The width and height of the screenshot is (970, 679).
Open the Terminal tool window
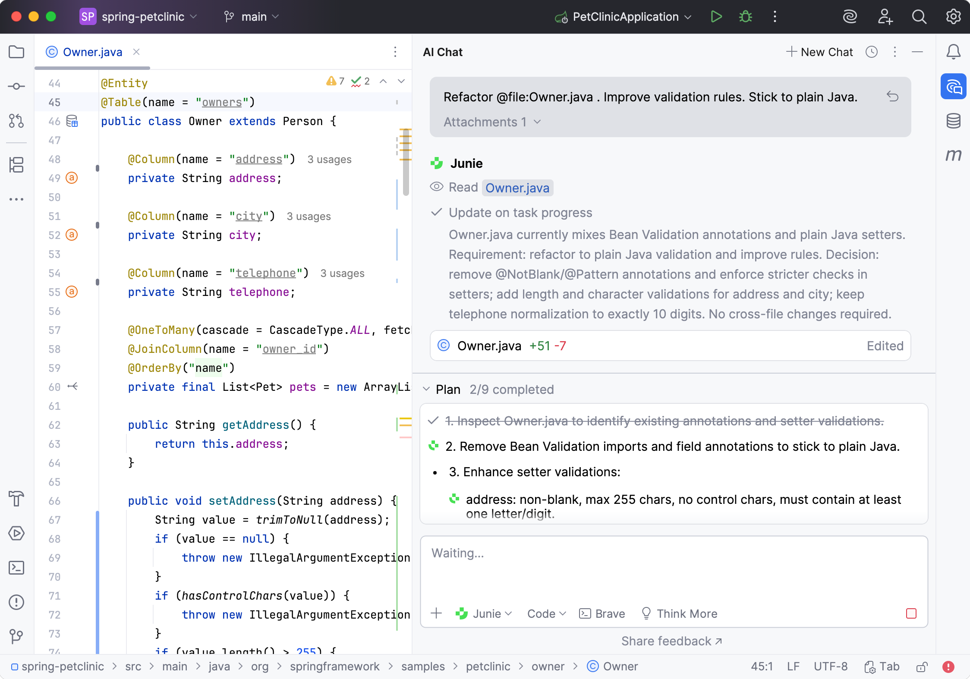[x=16, y=568]
